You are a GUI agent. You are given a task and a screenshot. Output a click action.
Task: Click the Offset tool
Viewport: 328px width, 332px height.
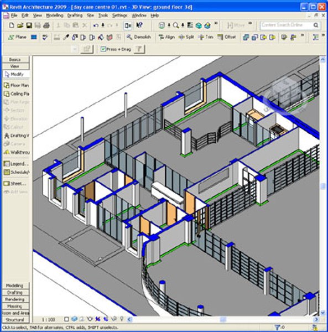pos(227,37)
